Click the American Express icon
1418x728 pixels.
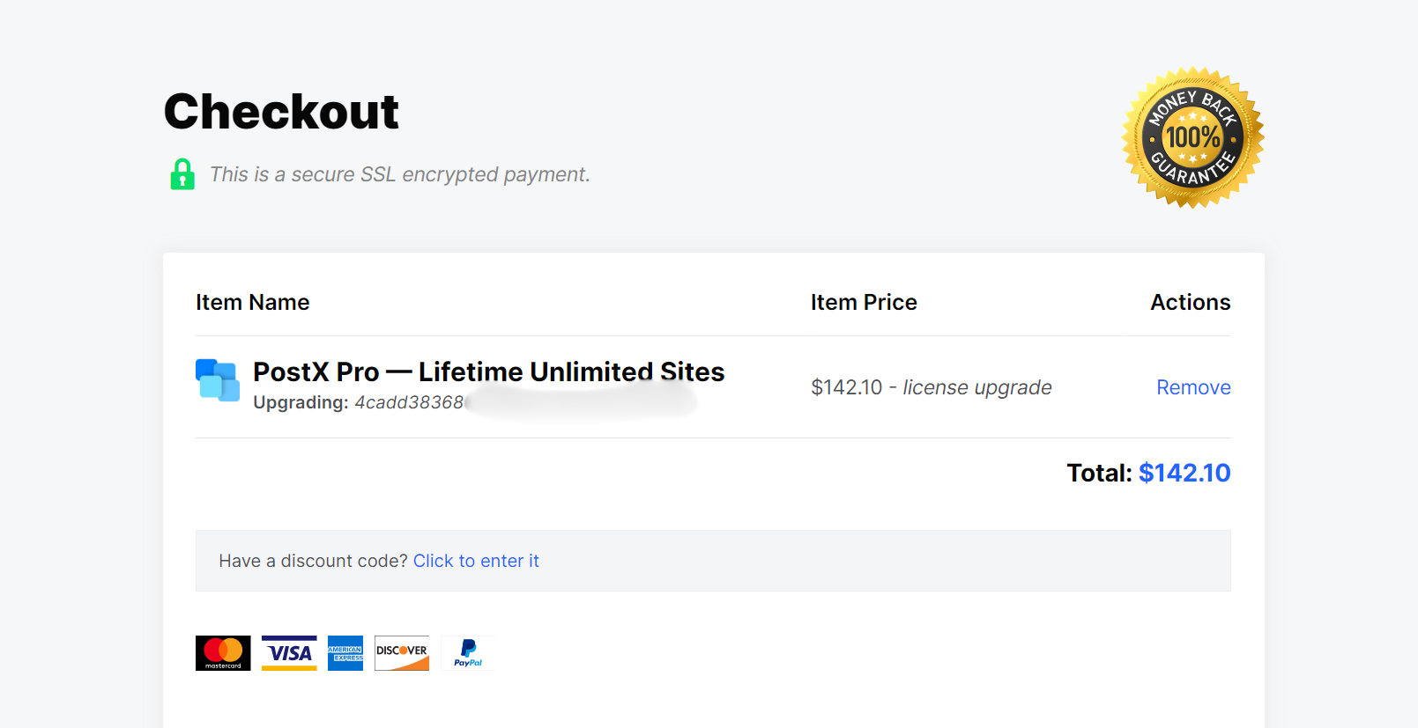pos(345,653)
